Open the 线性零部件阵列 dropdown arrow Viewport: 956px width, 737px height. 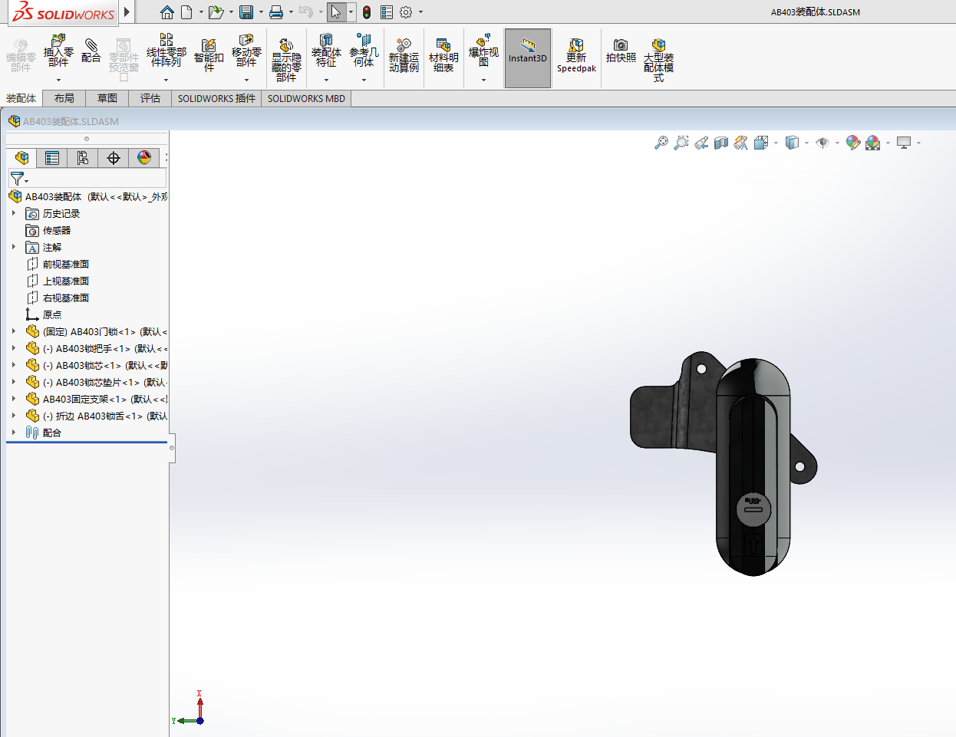pos(166,80)
